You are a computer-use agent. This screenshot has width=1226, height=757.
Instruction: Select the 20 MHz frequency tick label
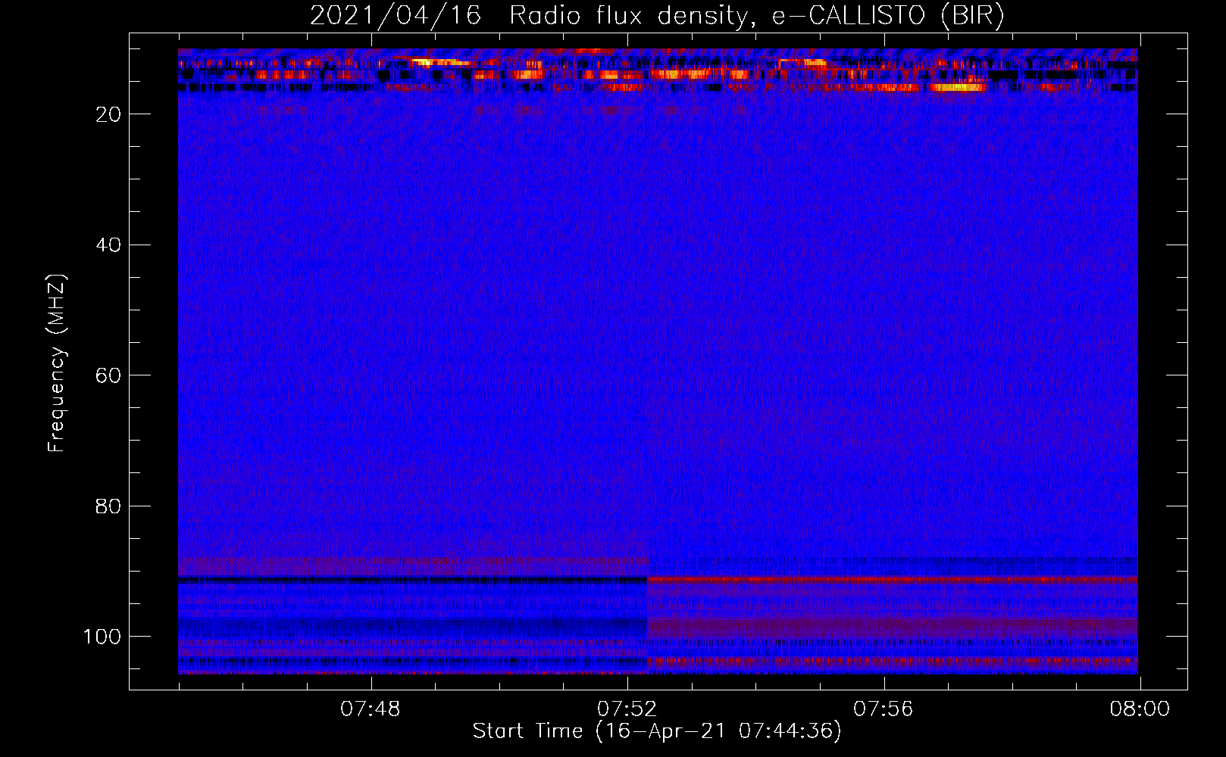(108, 114)
